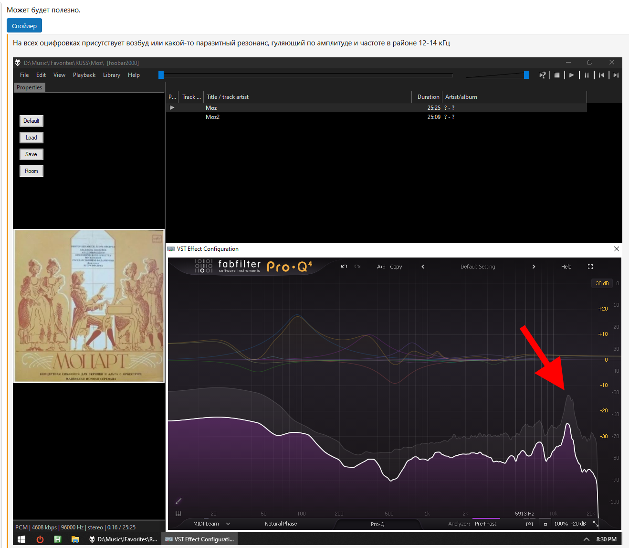Open the Playback menu
Screen dimensions: 629x548
pyautogui.click(x=84, y=75)
